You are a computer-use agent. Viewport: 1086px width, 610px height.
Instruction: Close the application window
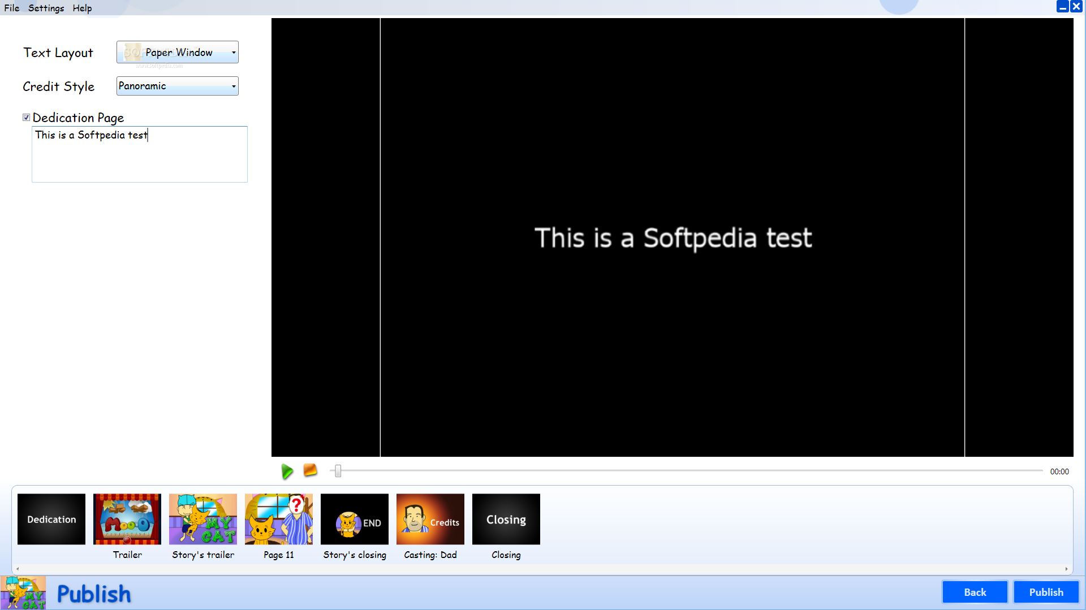(1076, 6)
